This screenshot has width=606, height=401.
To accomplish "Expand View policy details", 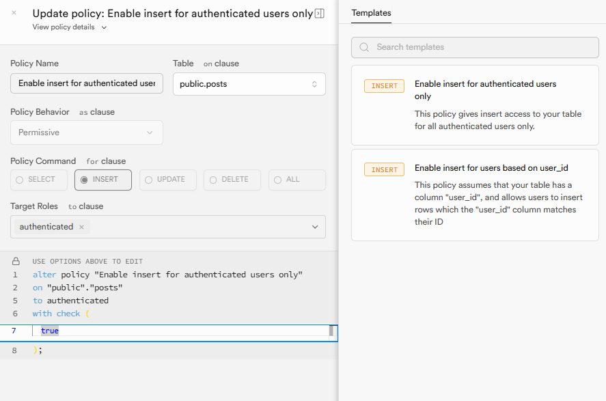I will pos(70,27).
